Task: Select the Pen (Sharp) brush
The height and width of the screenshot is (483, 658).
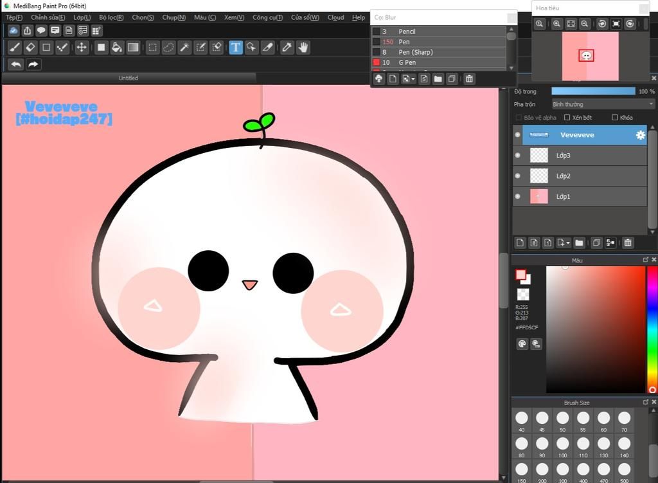Action: click(438, 52)
